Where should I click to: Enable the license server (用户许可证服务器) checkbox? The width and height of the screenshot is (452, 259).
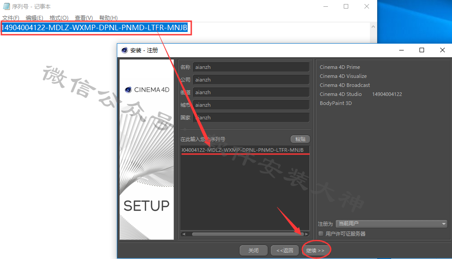coord(321,233)
